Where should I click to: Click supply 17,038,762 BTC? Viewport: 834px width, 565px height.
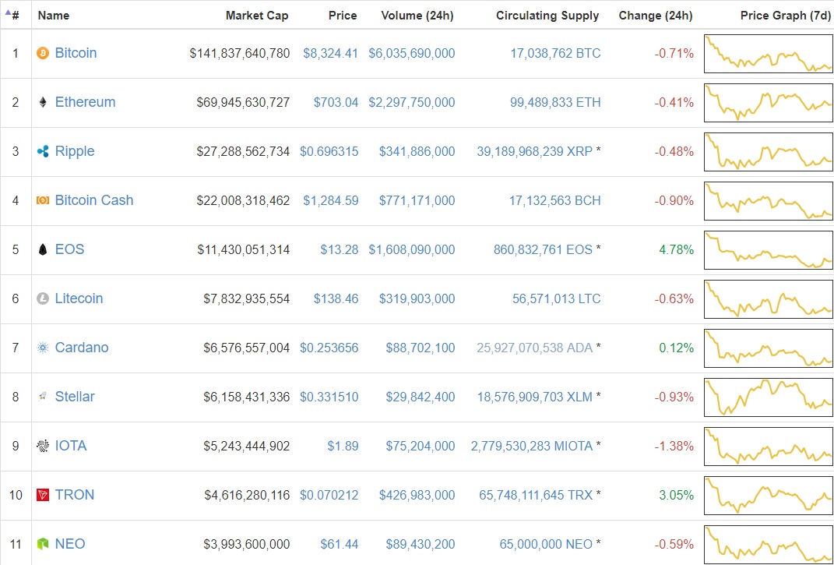555,53
